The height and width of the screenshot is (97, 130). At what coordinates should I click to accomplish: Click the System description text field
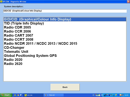tap(65, 11)
